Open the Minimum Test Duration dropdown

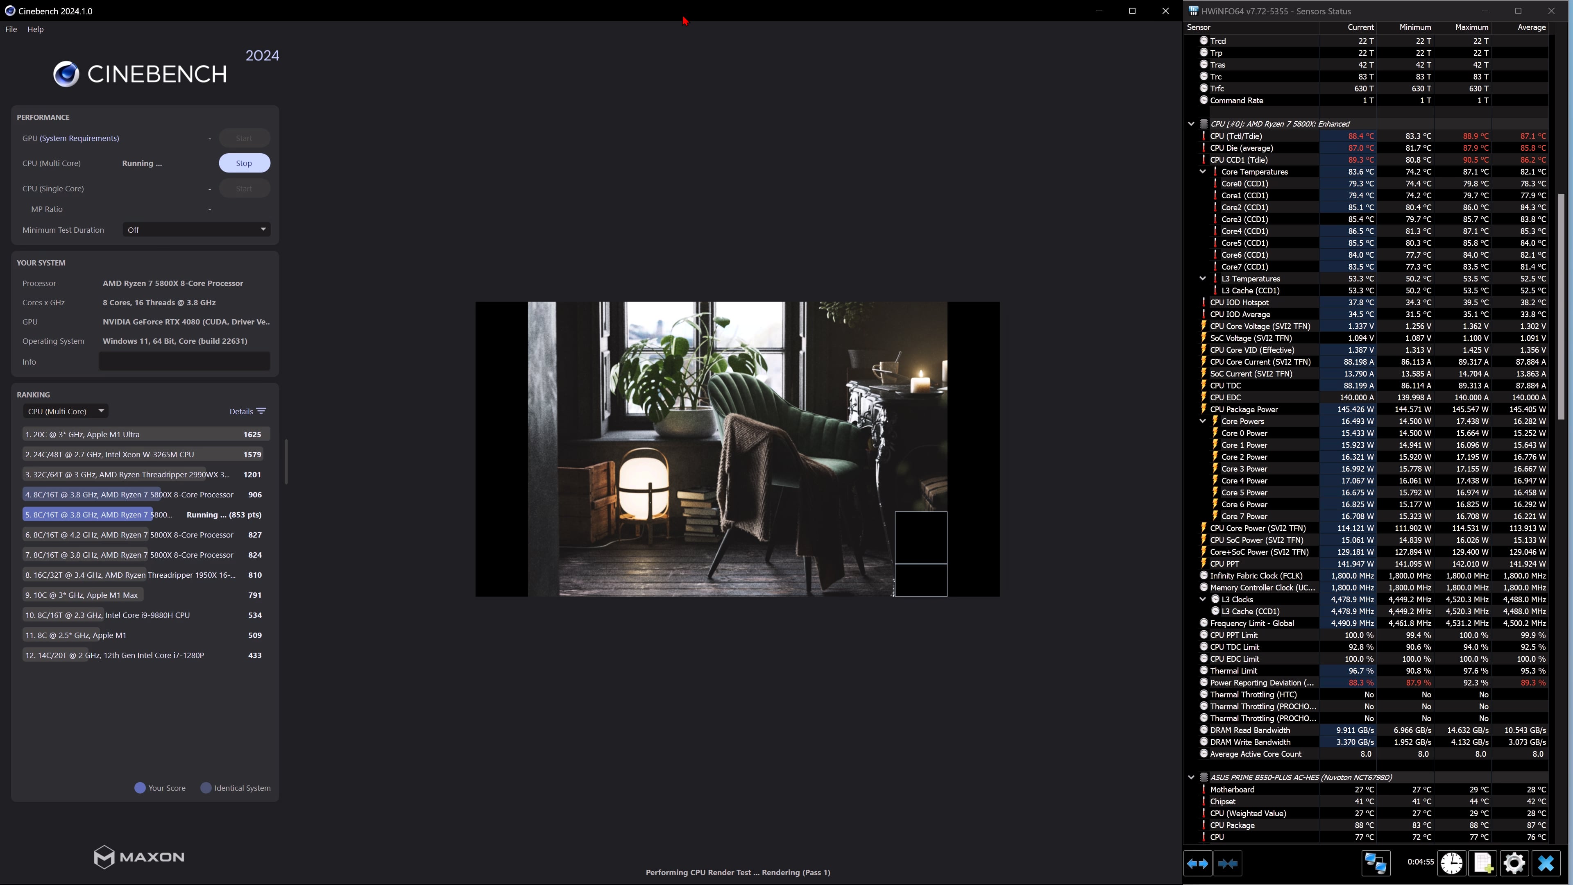(x=197, y=229)
